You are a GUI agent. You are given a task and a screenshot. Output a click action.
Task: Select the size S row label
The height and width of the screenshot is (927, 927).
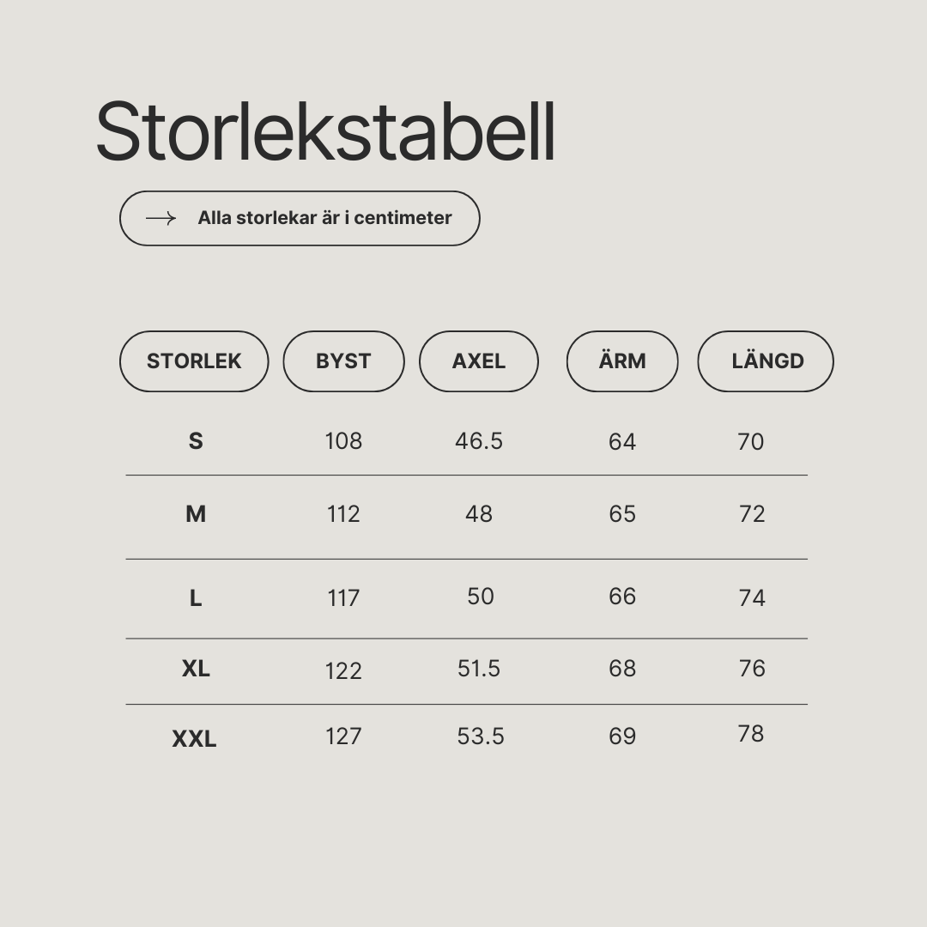click(196, 441)
